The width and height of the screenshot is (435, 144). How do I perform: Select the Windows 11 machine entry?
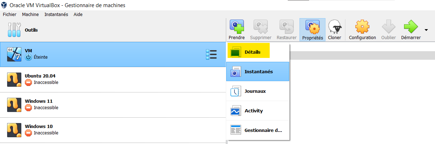click(107, 105)
